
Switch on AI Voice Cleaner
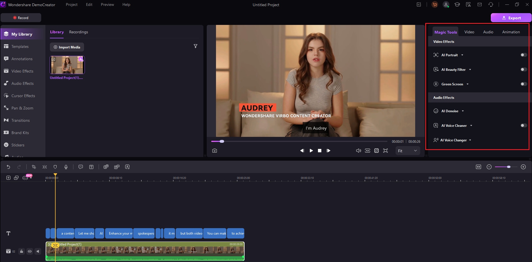[x=524, y=125]
